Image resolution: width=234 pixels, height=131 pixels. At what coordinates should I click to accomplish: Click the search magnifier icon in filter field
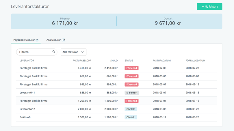[53, 52]
